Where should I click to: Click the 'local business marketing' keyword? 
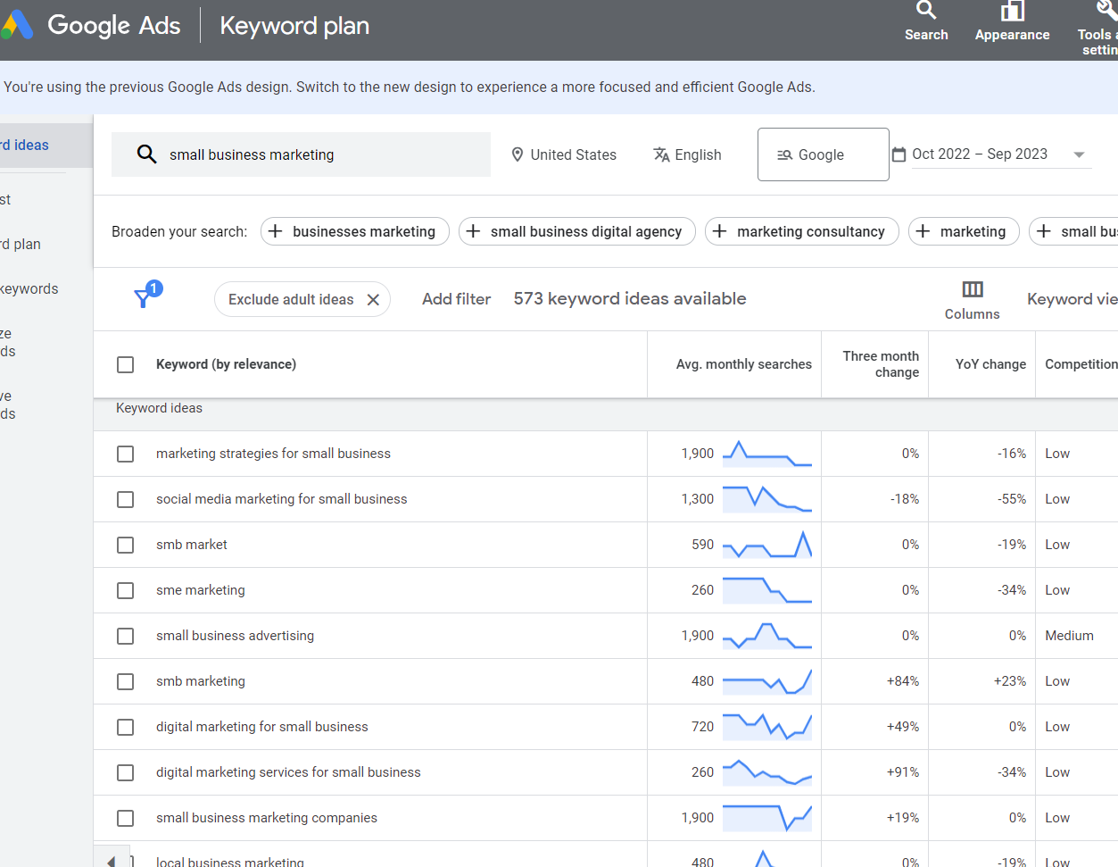point(230,862)
